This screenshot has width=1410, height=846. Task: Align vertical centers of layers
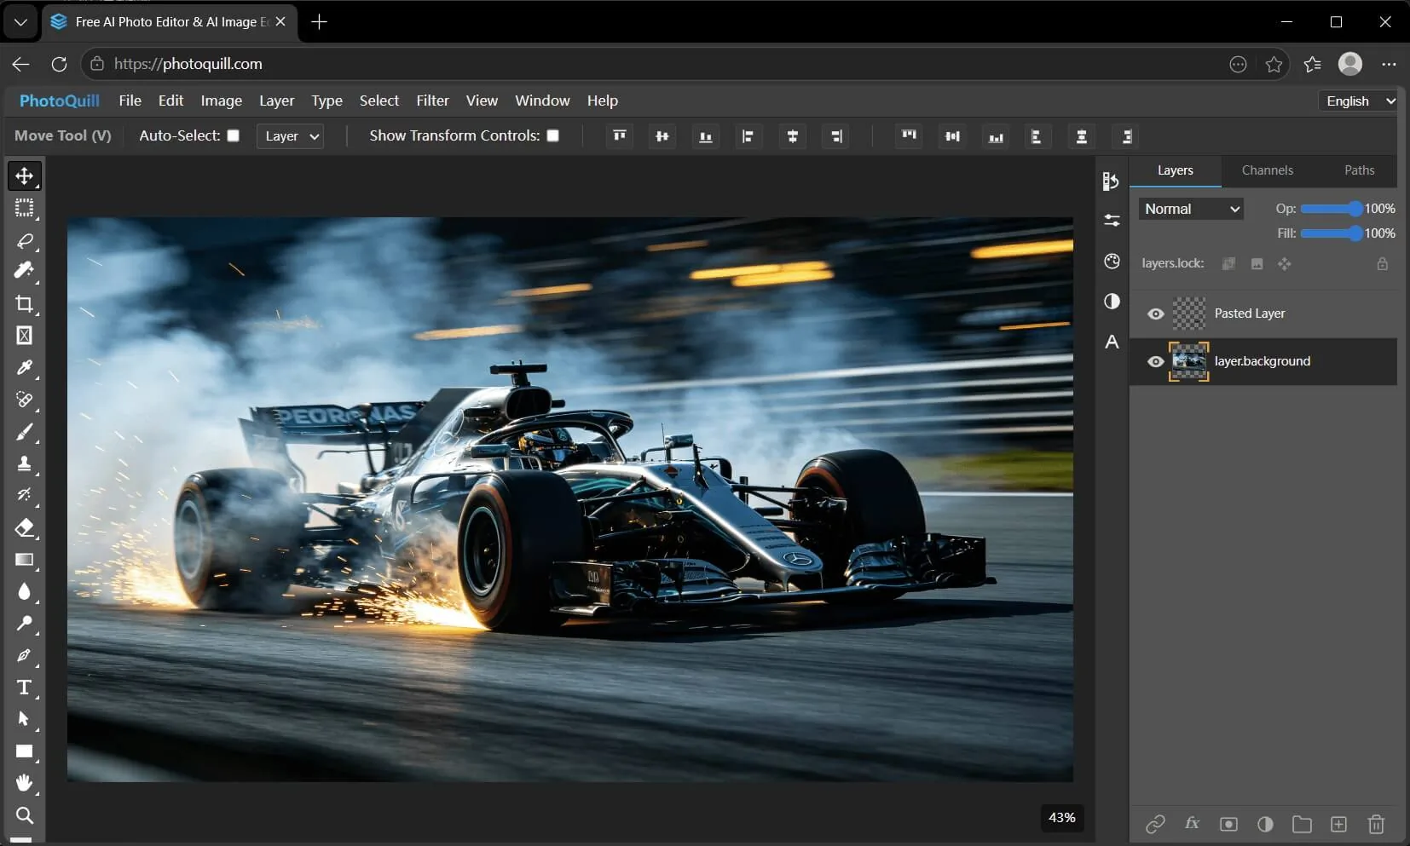pyautogui.click(x=662, y=136)
